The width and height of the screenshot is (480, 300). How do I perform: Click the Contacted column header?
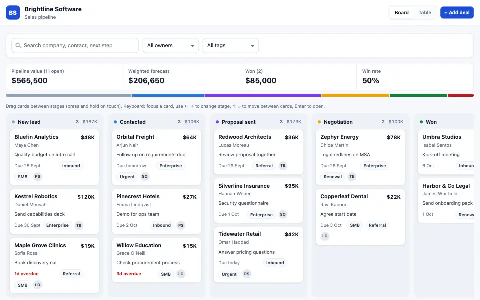156,122
